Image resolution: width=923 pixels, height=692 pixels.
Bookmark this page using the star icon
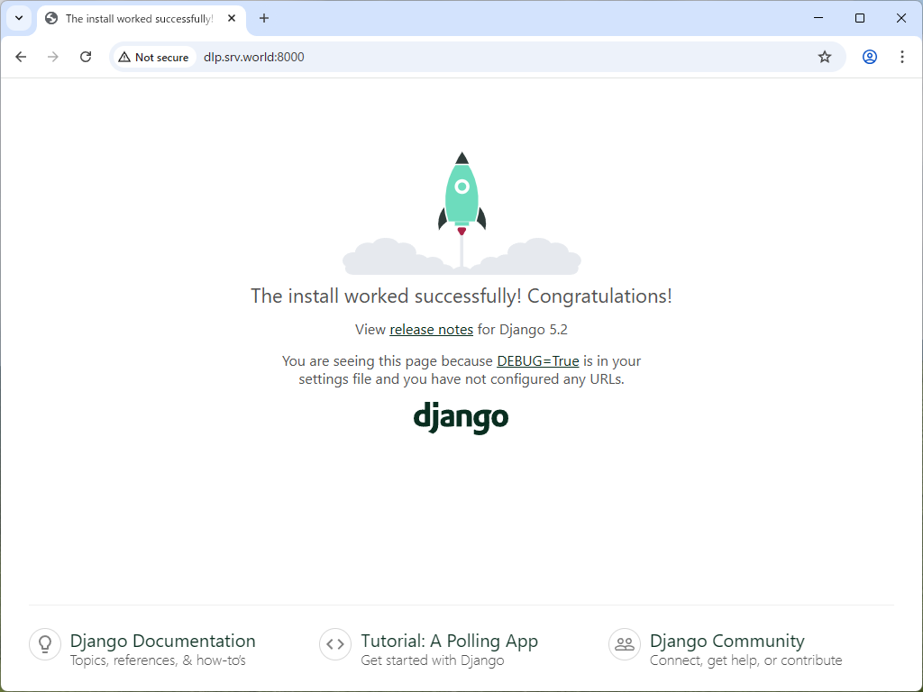click(x=824, y=56)
